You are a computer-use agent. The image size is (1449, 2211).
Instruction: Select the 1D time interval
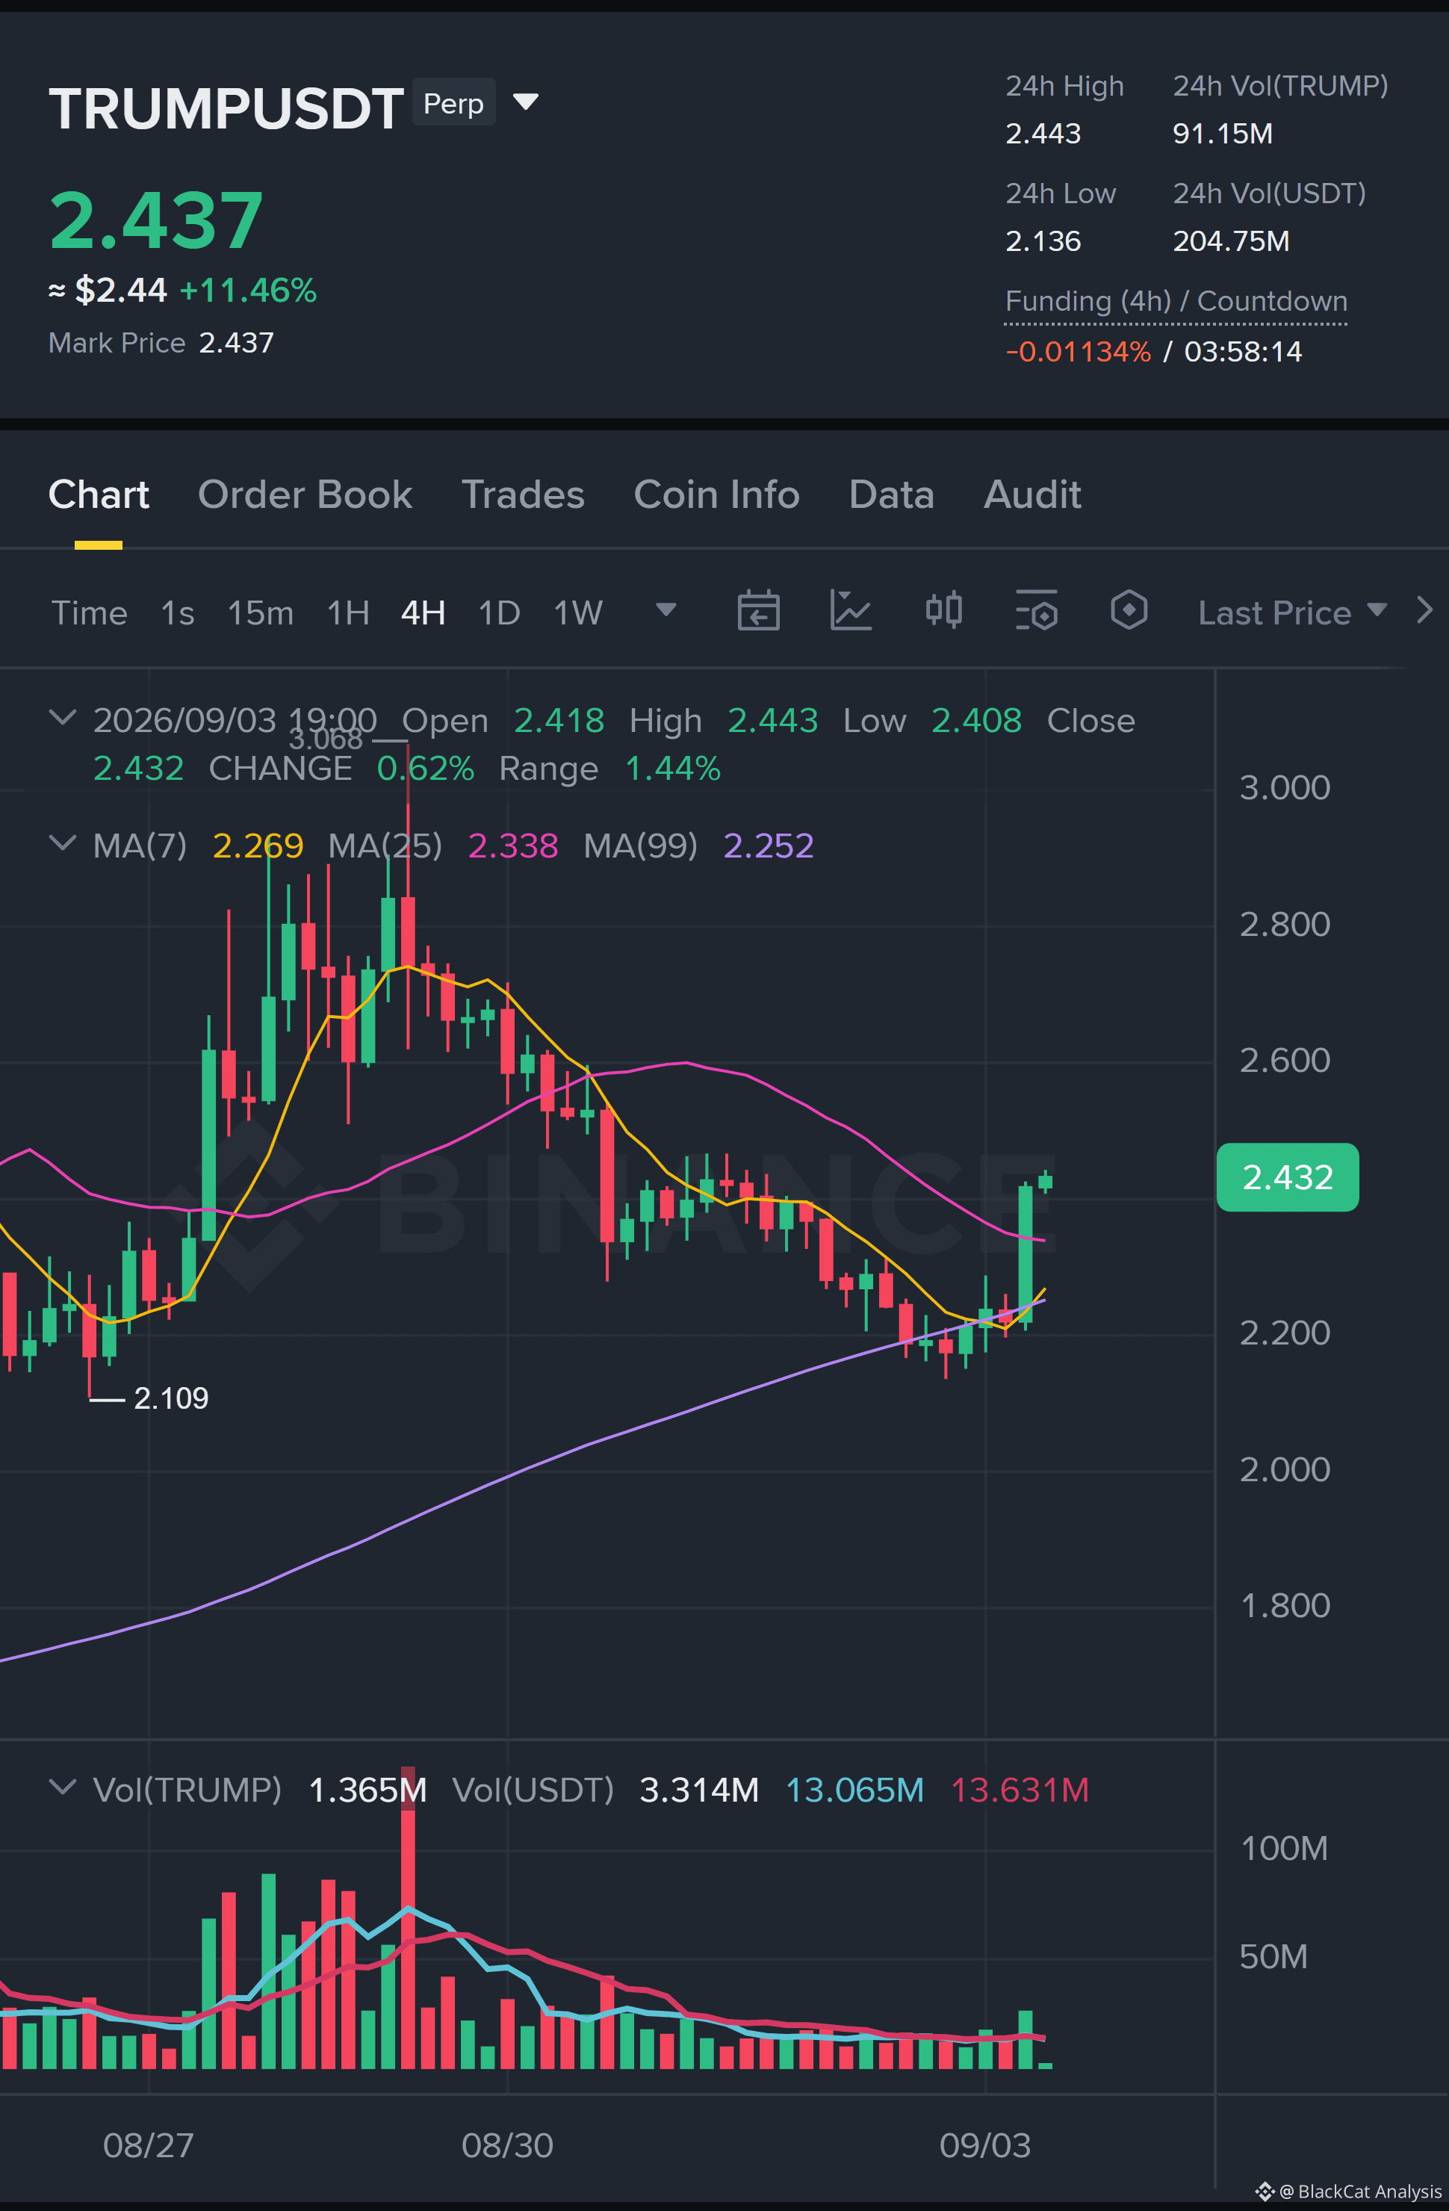[x=499, y=613]
